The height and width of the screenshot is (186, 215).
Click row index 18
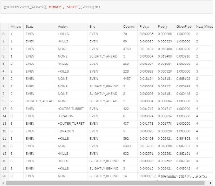pos(4,146)
